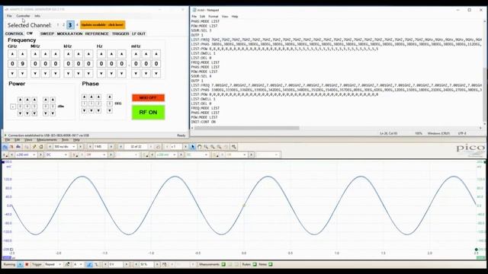Click the PicoScope red stop capture button
This screenshot has height=274, width=488.
27,264
